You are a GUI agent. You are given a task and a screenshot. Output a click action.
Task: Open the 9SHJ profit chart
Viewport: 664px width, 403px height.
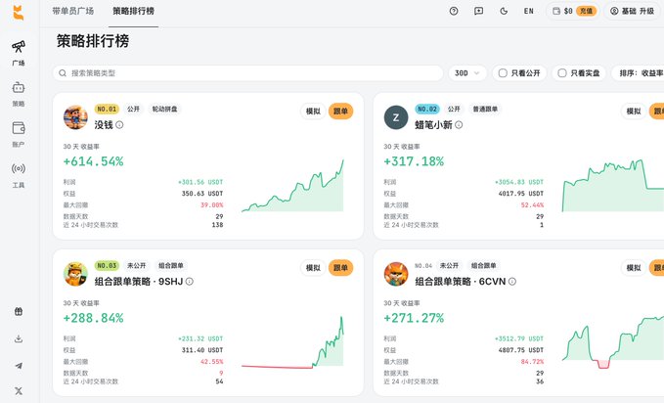(292, 341)
